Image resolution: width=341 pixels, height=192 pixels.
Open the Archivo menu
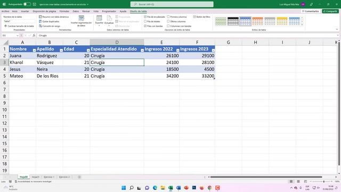tap(5, 11)
